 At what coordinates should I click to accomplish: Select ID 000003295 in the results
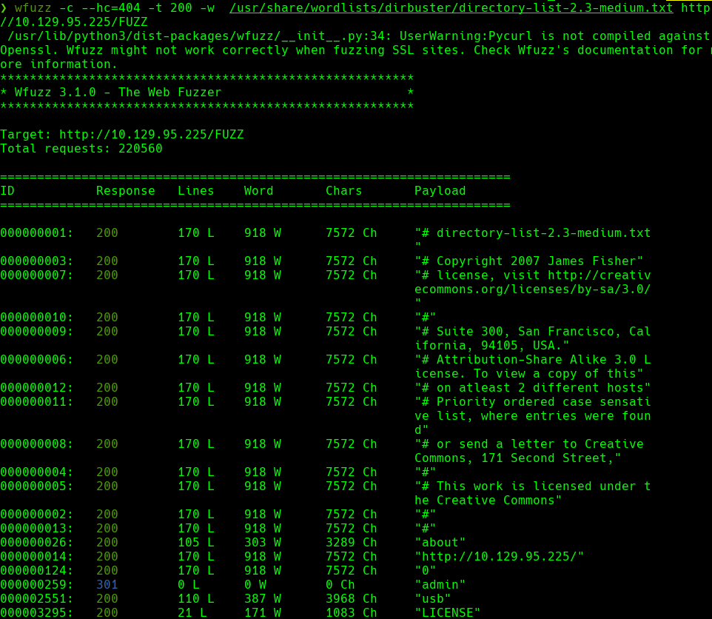pyautogui.click(x=36, y=612)
